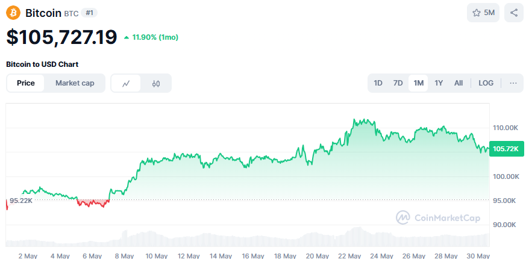Click the 8 May date label

coord(125,255)
